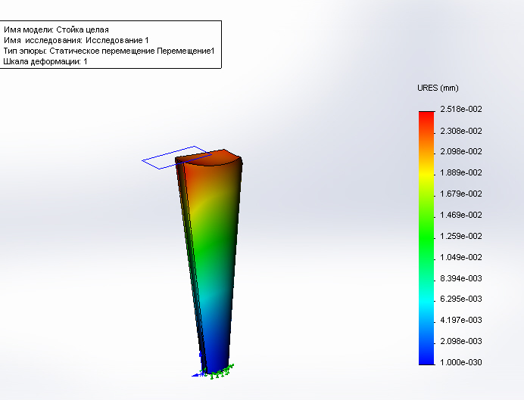The width and height of the screenshot is (524, 400).
Task: Click the legend value 4.197e-003
Action: pos(461,321)
